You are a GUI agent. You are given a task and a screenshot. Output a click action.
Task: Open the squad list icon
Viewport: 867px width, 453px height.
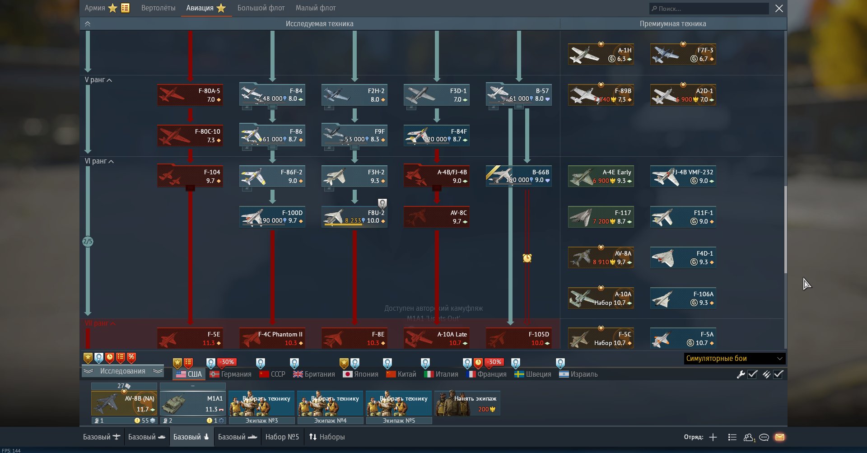click(732, 437)
